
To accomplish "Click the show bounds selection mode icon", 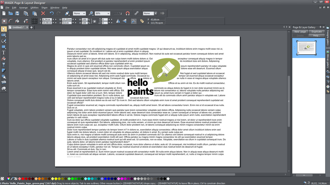I will click(4, 21).
